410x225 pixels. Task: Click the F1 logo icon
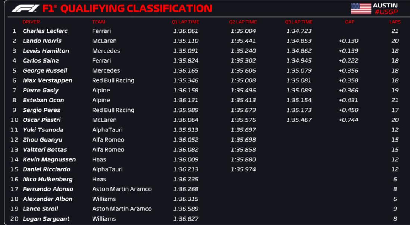point(25,8)
